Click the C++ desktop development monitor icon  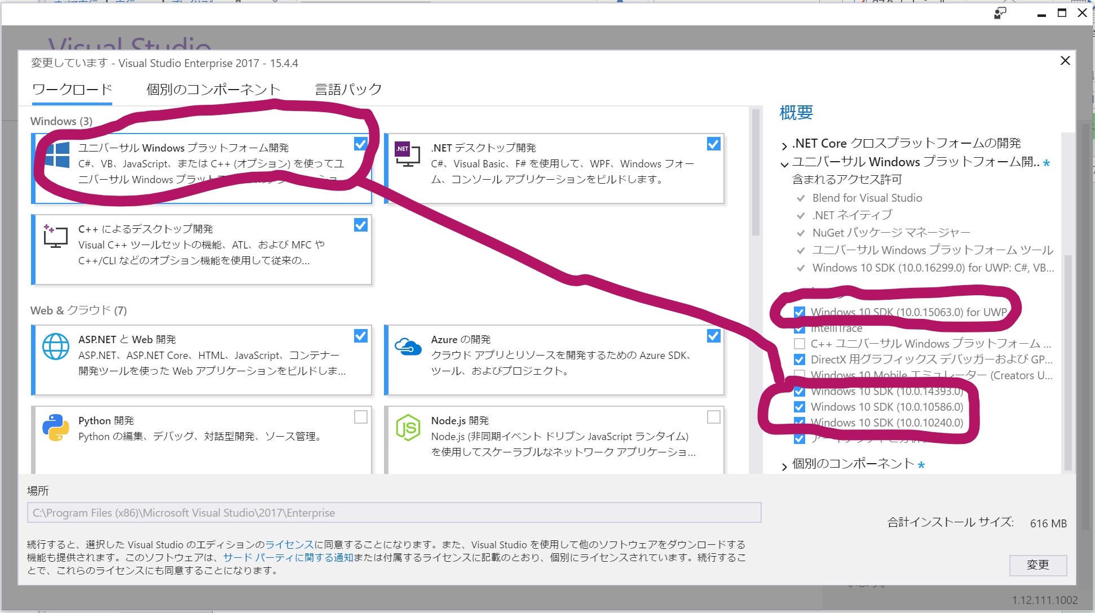click(x=55, y=237)
